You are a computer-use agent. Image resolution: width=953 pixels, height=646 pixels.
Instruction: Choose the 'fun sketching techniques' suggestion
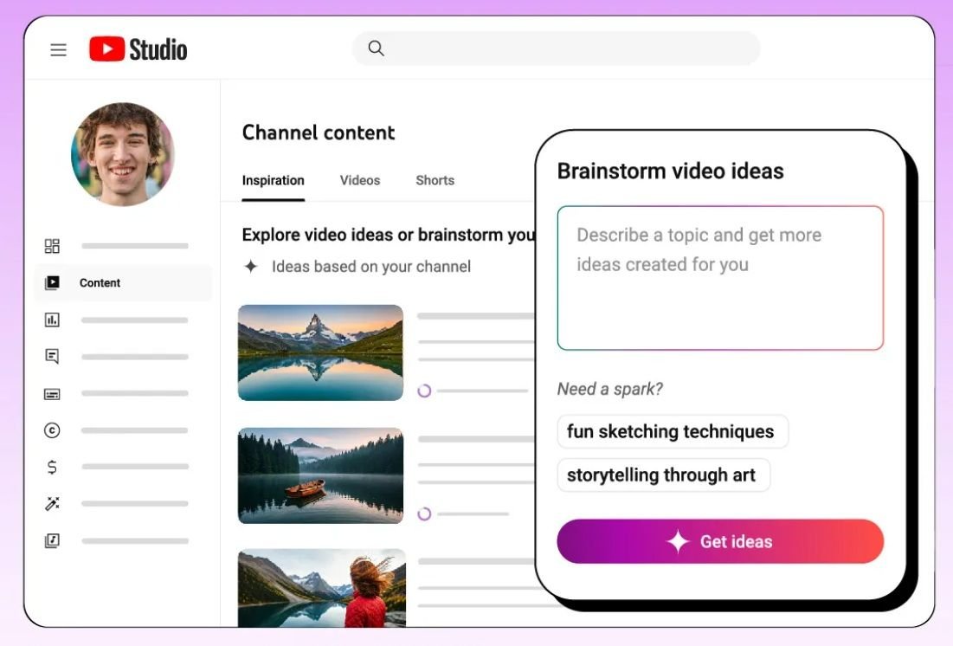click(x=672, y=431)
